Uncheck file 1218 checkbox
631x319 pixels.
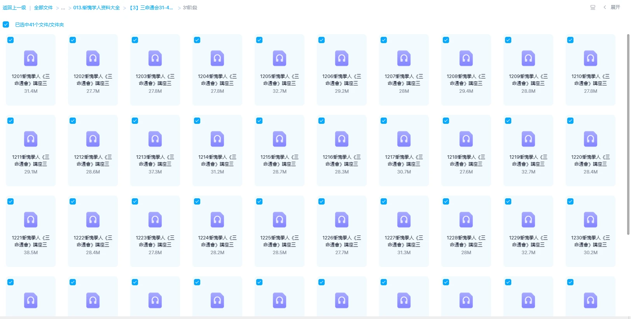click(446, 121)
